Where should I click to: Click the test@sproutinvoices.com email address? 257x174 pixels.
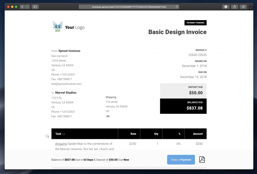67,84
